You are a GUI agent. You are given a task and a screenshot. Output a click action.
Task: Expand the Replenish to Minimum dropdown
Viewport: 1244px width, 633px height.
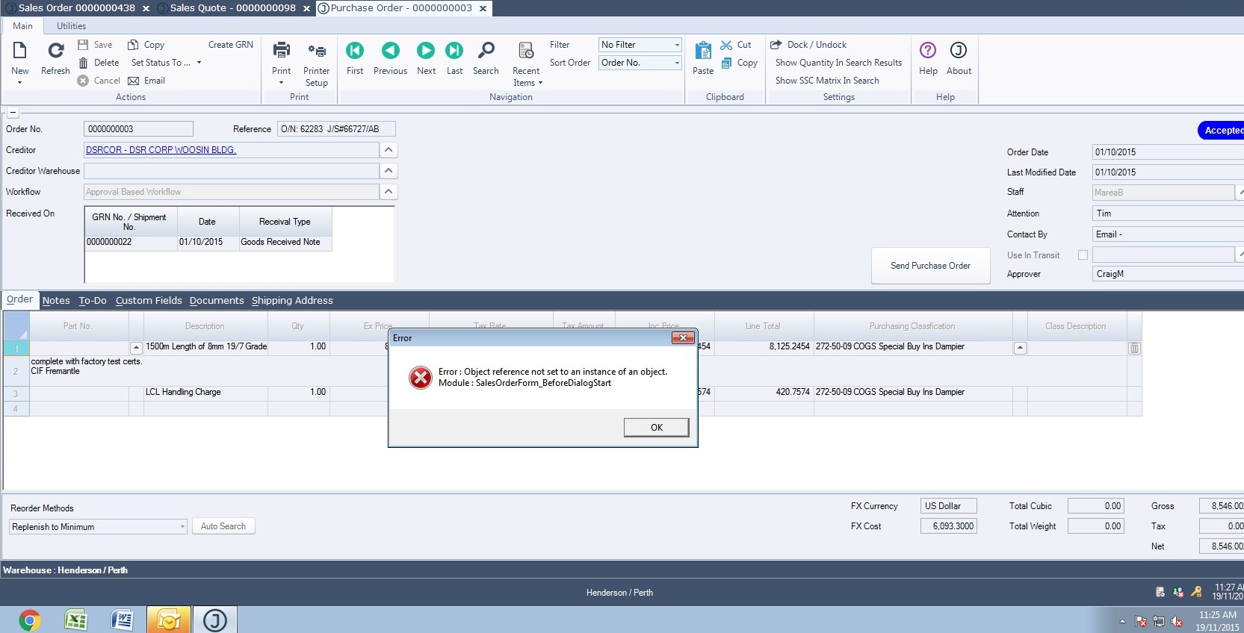(182, 527)
